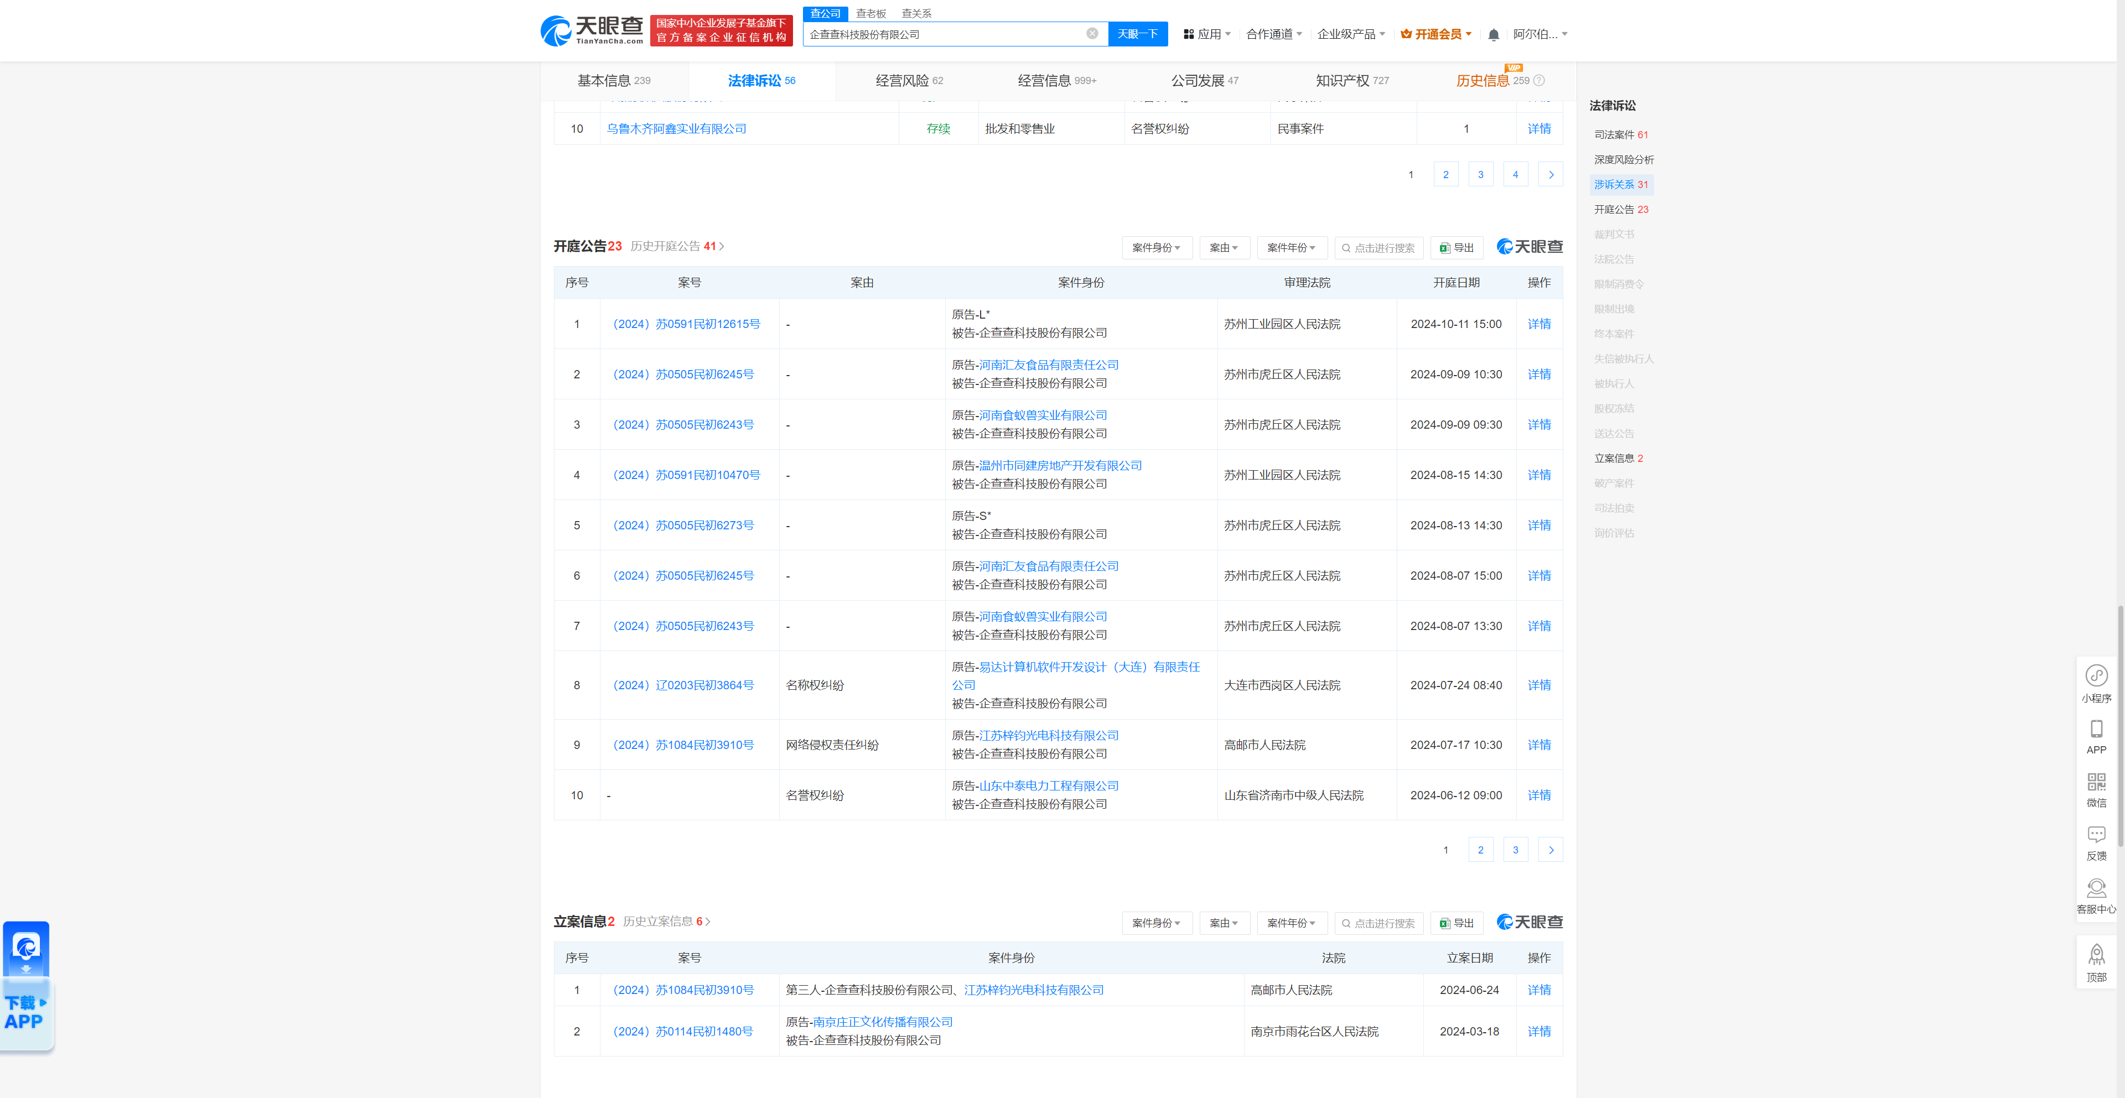Export 立案信息 table via 导出

(1457, 923)
